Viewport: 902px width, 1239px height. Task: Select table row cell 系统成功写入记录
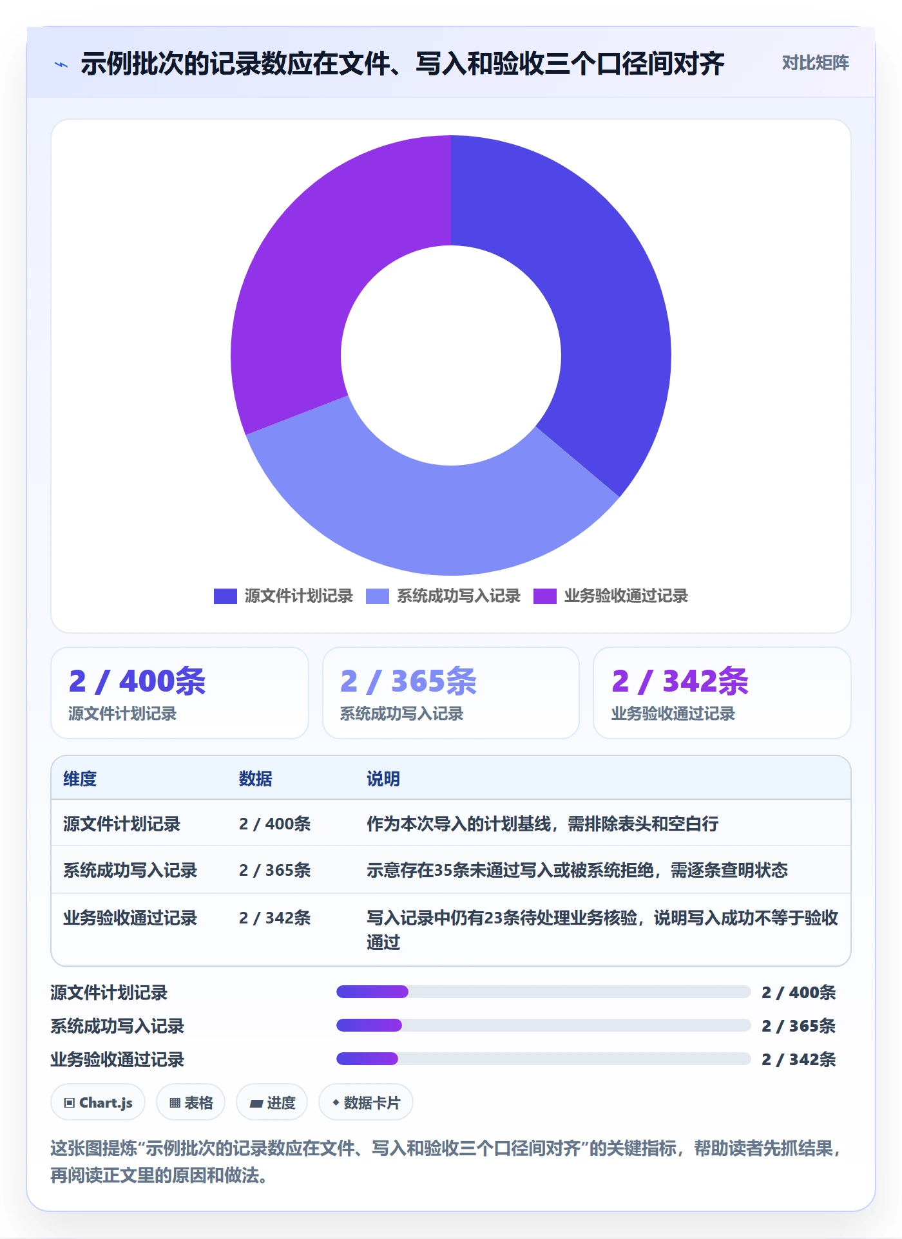pyautogui.click(x=130, y=870)
